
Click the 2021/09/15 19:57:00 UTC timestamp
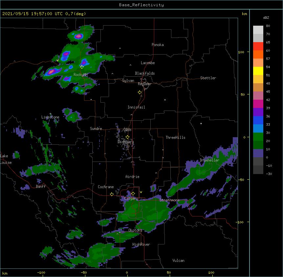coord(33,14)
